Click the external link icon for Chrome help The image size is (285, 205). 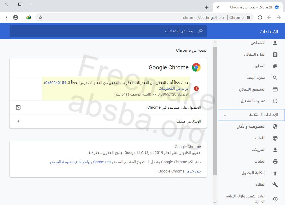pos(18,107)
